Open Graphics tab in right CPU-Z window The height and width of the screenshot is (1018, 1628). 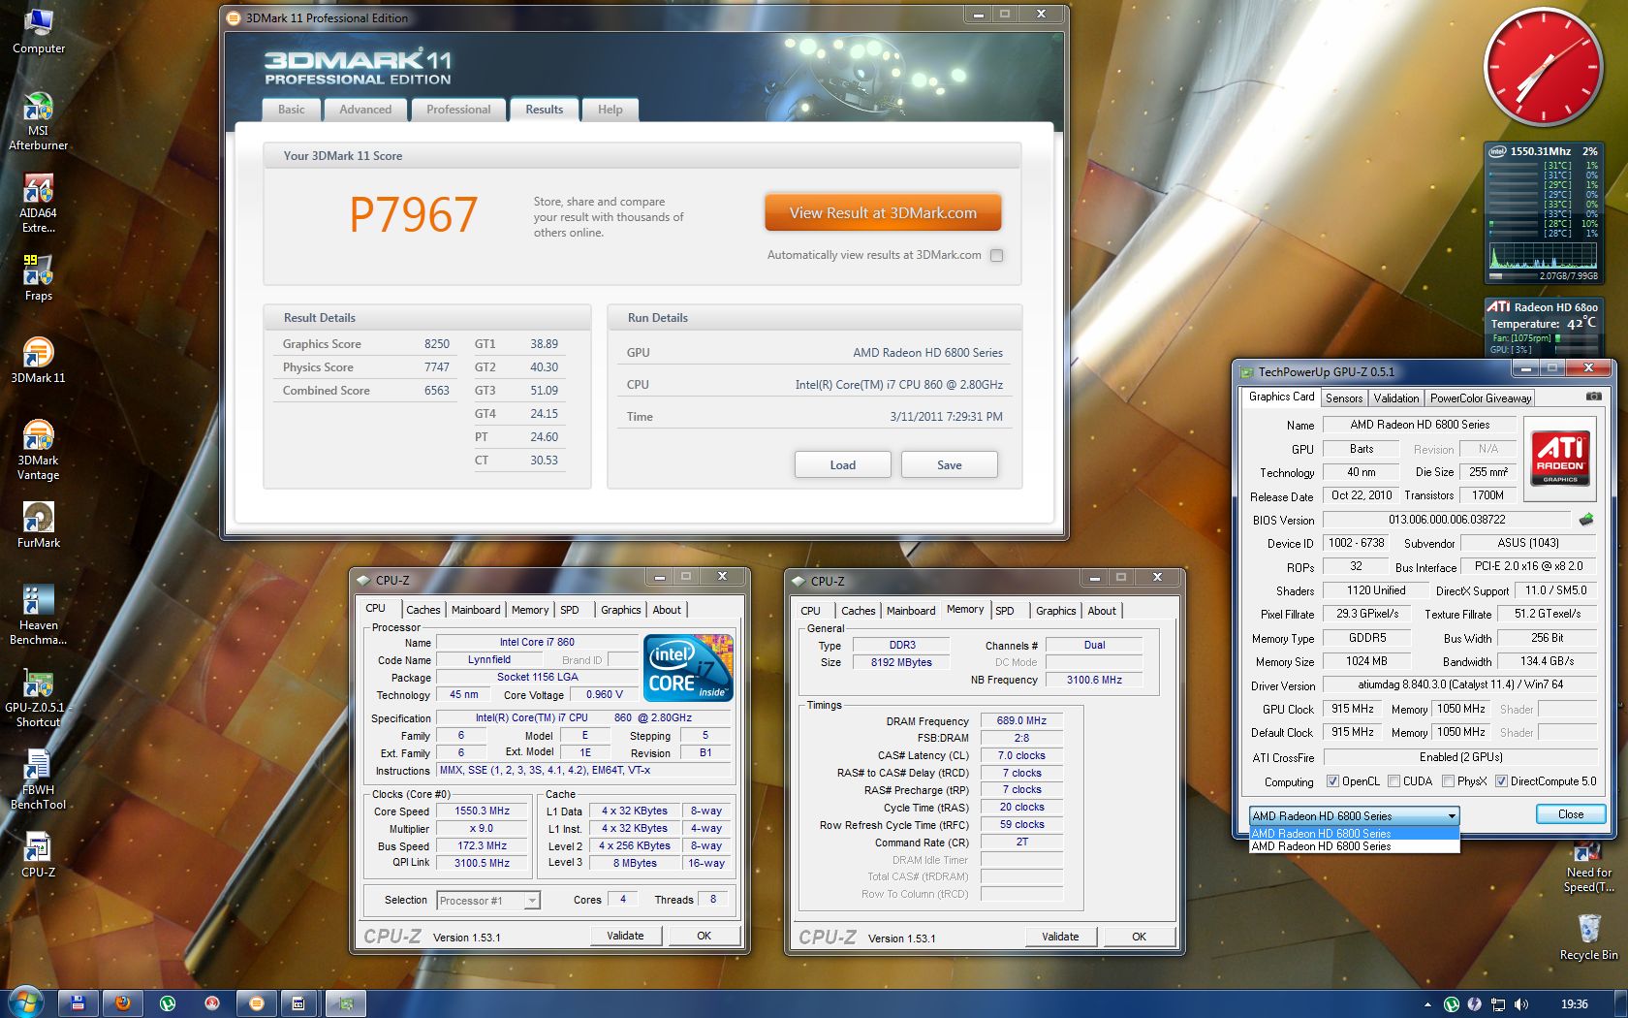click(1055, 611)
